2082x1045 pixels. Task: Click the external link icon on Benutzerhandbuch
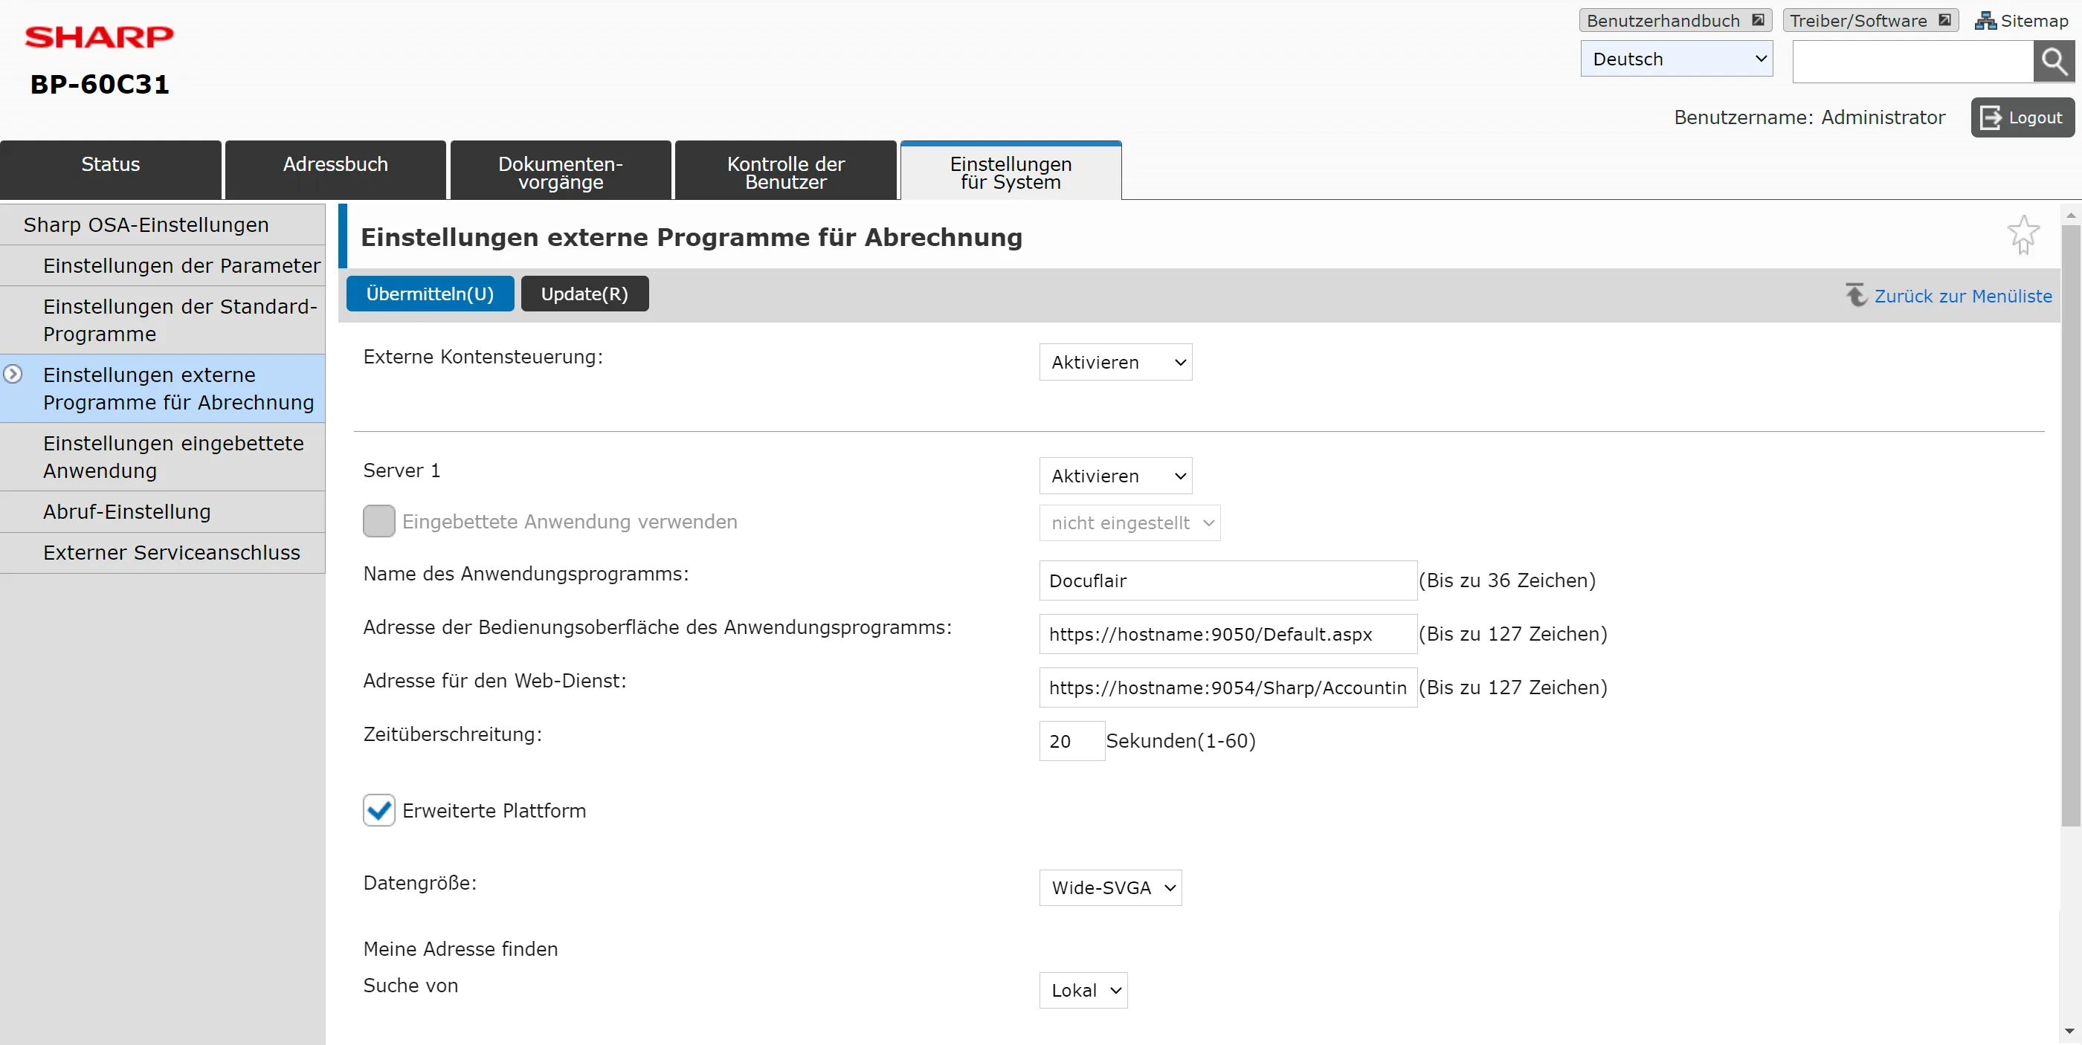point(1758,20)
